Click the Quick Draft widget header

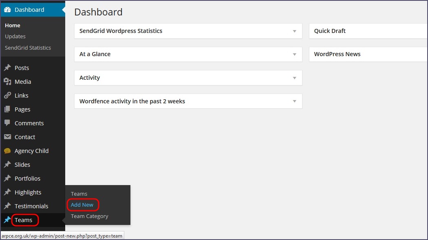pyautogui.click(x=330, y=31)
